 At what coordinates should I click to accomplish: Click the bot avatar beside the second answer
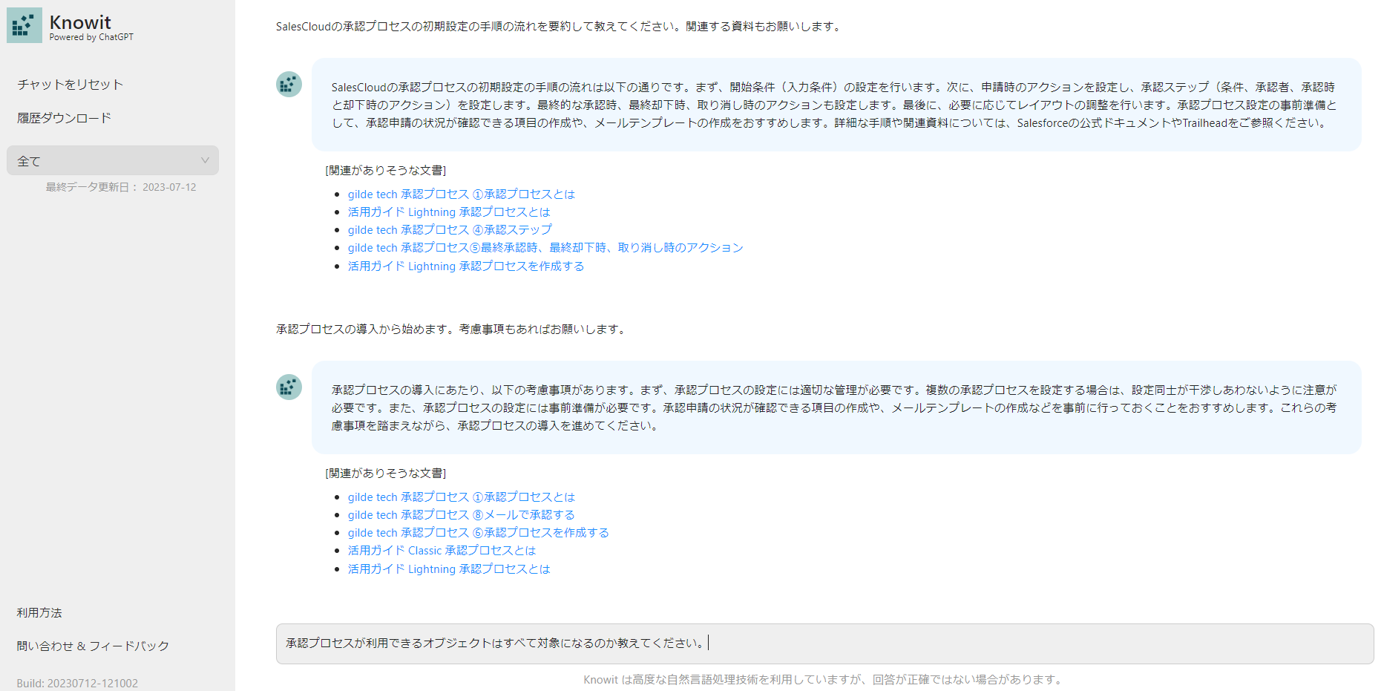coord(288,387)
